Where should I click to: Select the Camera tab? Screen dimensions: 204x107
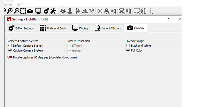pos(135,28)
